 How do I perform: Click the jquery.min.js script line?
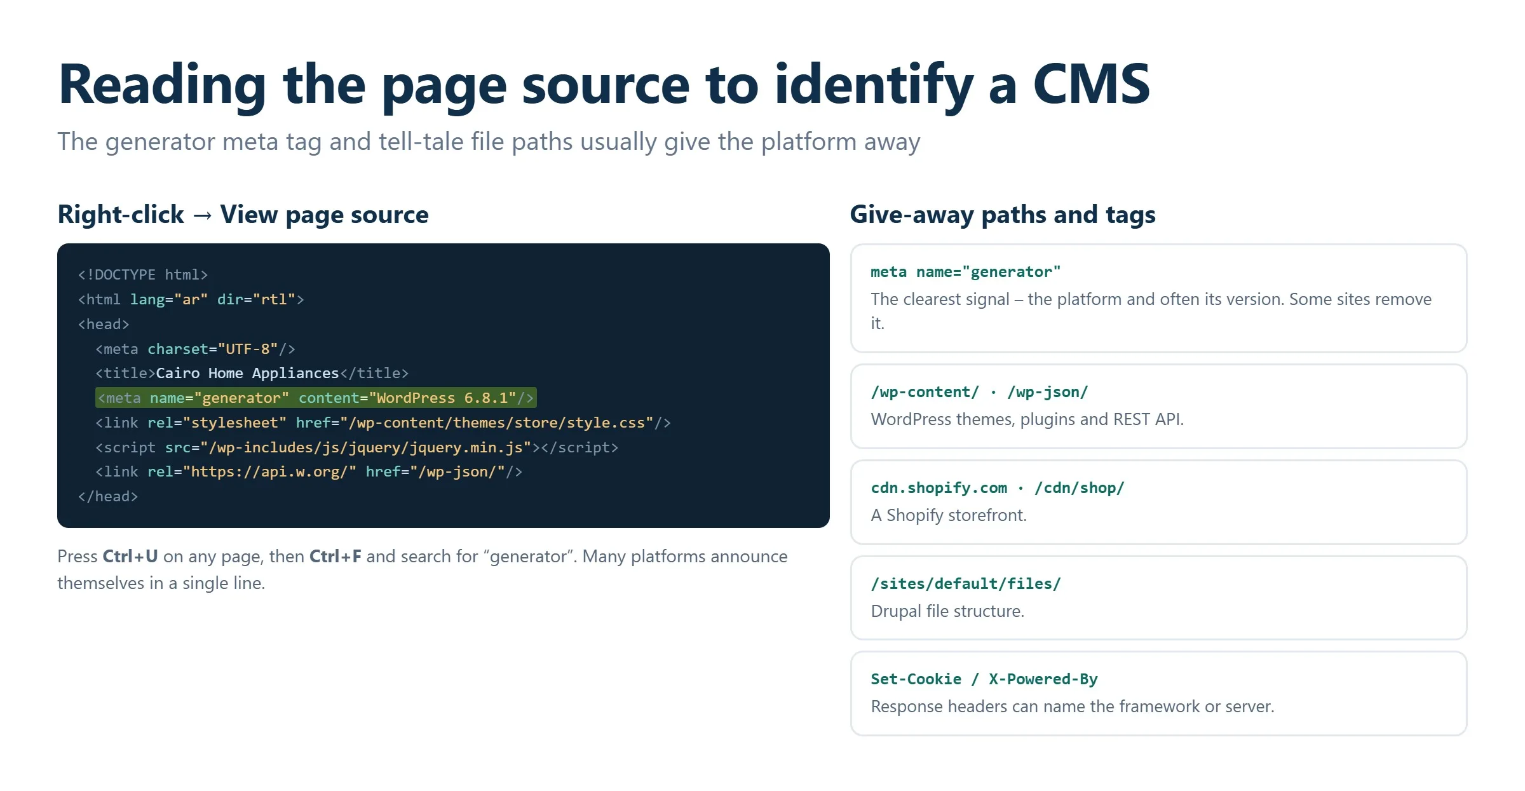(356, 447)
